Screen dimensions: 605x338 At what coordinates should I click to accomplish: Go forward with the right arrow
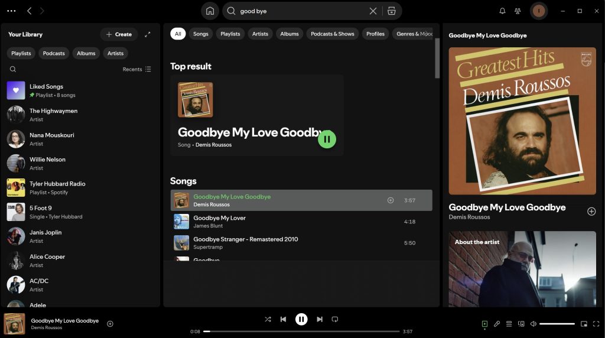pos(42,11)
